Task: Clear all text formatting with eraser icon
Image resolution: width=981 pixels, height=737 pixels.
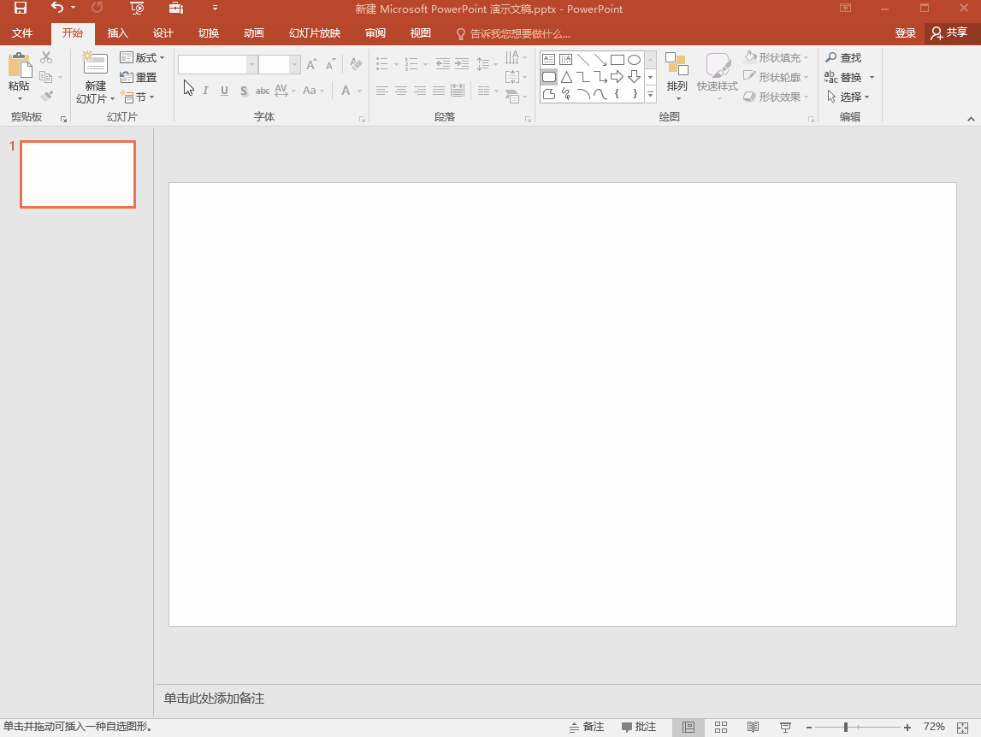Action: pyautogui.click(x=356, y=64)
